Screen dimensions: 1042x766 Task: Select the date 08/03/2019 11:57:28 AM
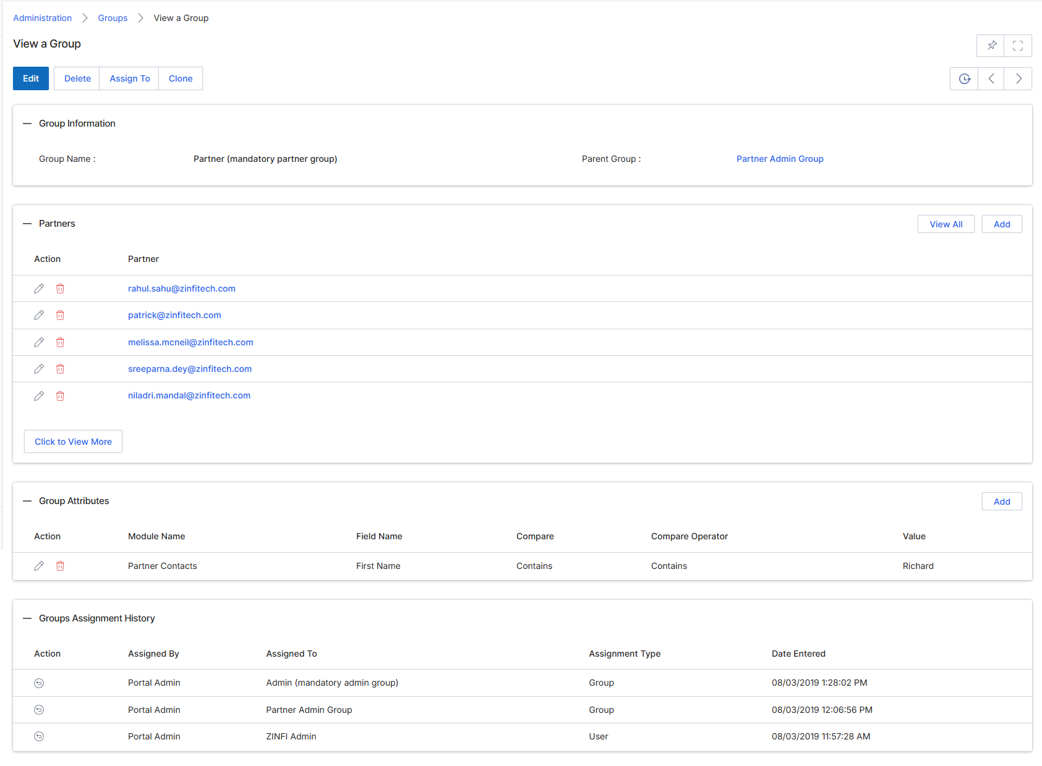(821, 736)
